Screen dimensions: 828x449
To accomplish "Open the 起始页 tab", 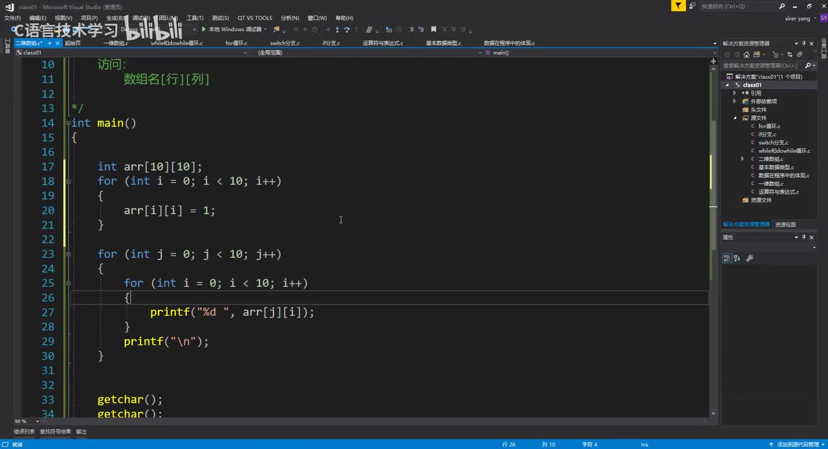I will [72, 43].
